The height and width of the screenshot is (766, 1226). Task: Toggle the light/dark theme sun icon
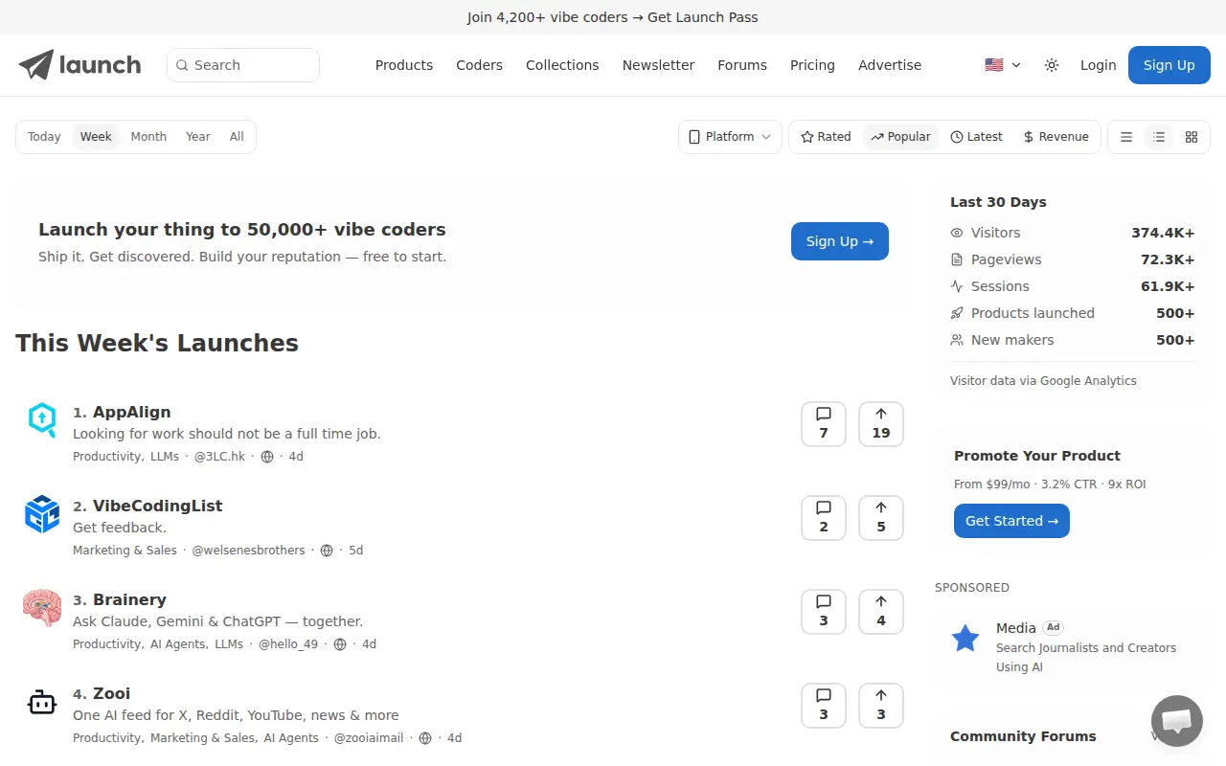click(x=1052, y=65)
